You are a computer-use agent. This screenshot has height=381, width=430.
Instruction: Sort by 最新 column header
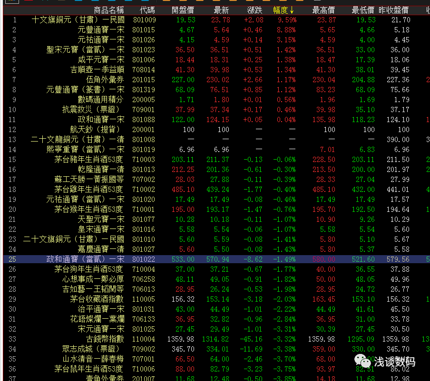[221, 10]
